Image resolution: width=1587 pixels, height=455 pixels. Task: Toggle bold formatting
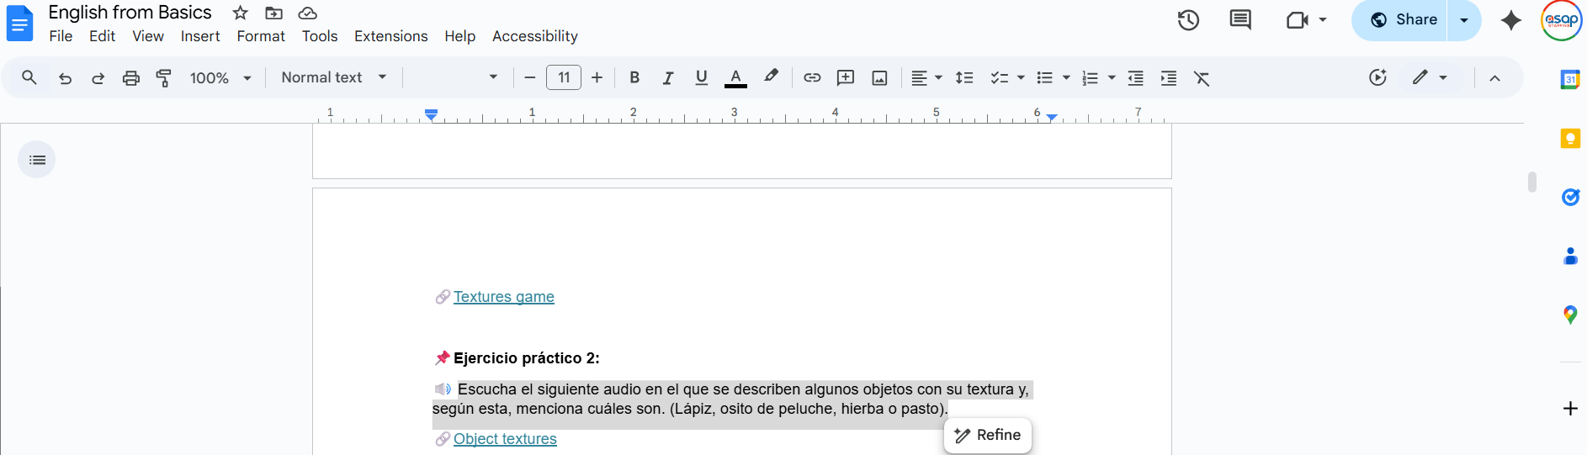[x=634, y=78]
